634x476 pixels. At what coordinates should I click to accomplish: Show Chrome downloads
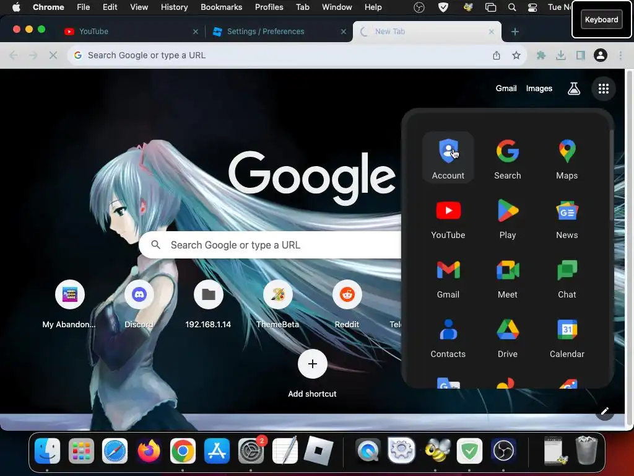560,55
